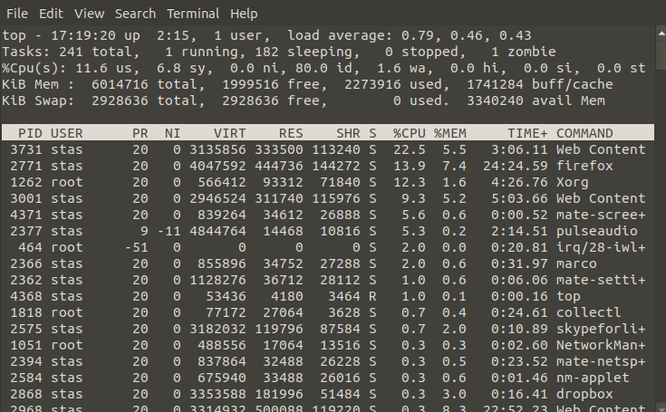Click PID 3731 in the process list
This screenshot has height=412, width=666.
[26, 149]
